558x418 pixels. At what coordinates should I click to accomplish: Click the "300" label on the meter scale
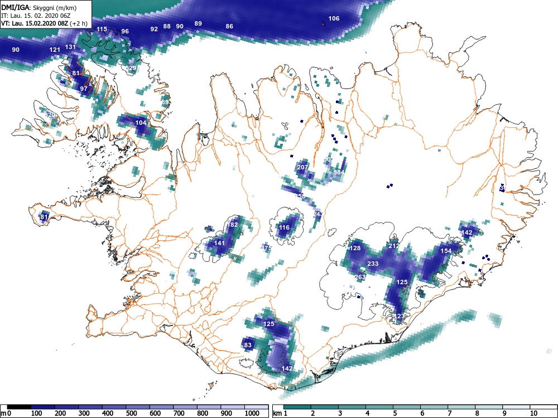[84, 414]
